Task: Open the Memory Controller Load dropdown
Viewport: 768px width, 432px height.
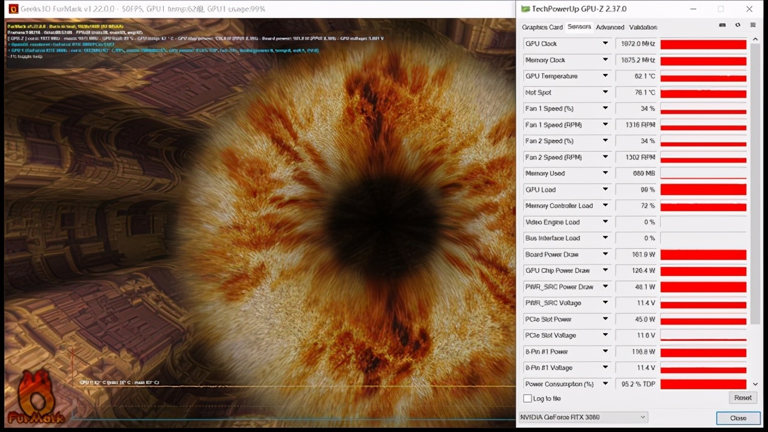Action: tap(605, 206)
